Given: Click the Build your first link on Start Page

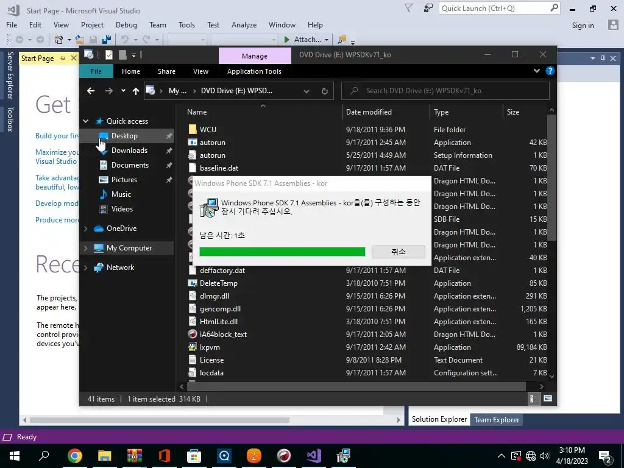Looking at the screenshot, I should pyautogui.click(x=57, y=136).
